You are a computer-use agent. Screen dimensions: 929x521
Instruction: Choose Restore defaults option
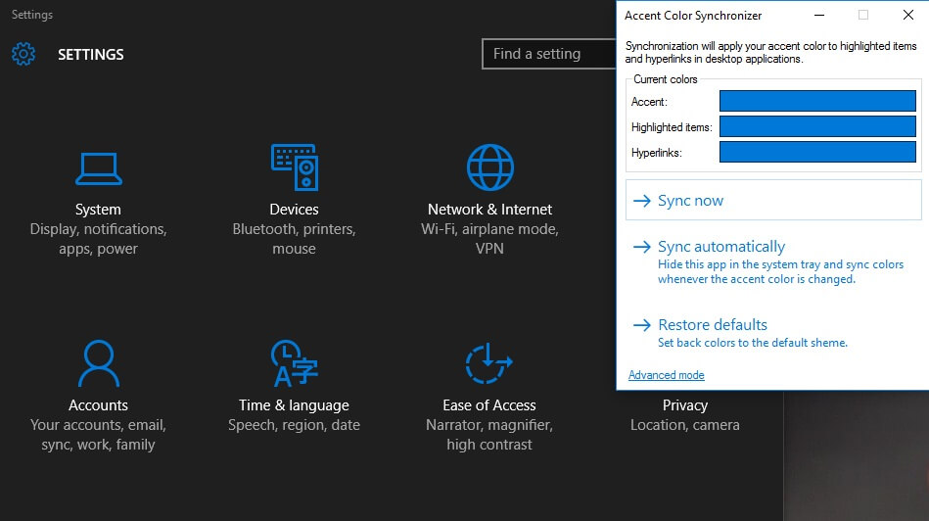coord(773,333)
